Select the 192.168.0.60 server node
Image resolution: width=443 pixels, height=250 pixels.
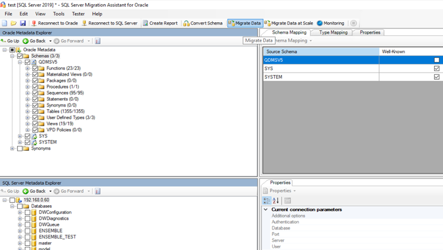[36, 200]
